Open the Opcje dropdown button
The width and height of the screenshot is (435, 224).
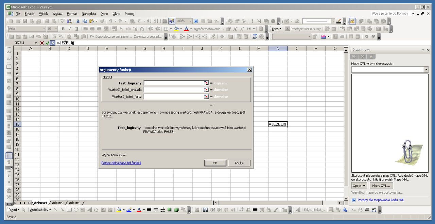point(359,186)
